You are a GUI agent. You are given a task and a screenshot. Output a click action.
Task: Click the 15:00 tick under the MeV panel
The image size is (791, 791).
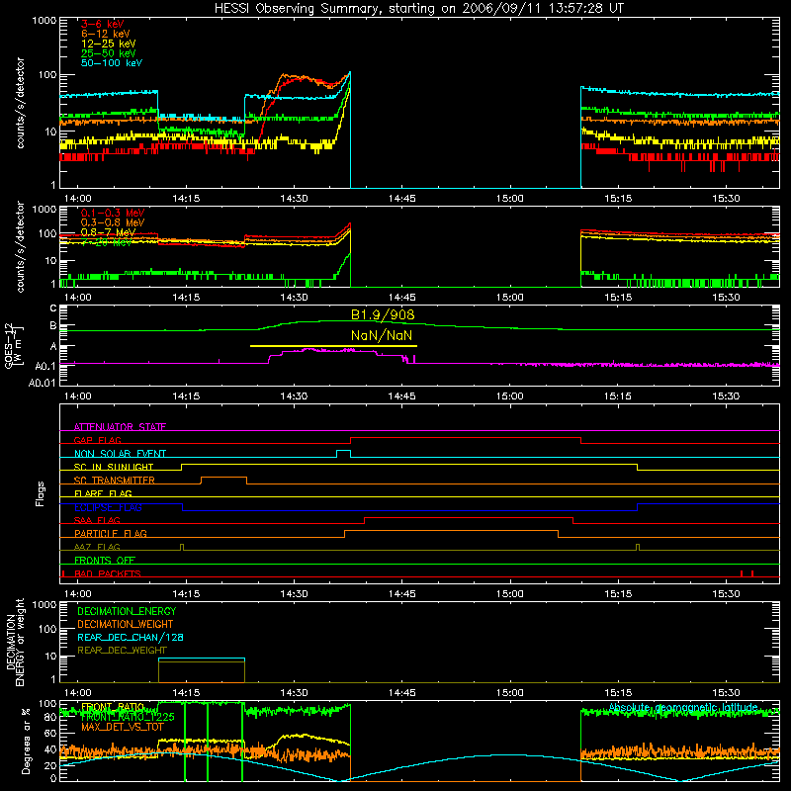point(509,298)
